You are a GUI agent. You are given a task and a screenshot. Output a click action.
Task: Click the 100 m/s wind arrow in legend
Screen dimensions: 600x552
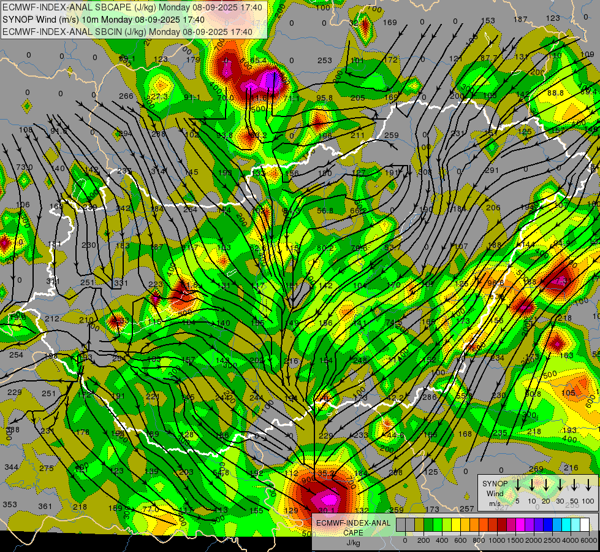coord(588,485)
